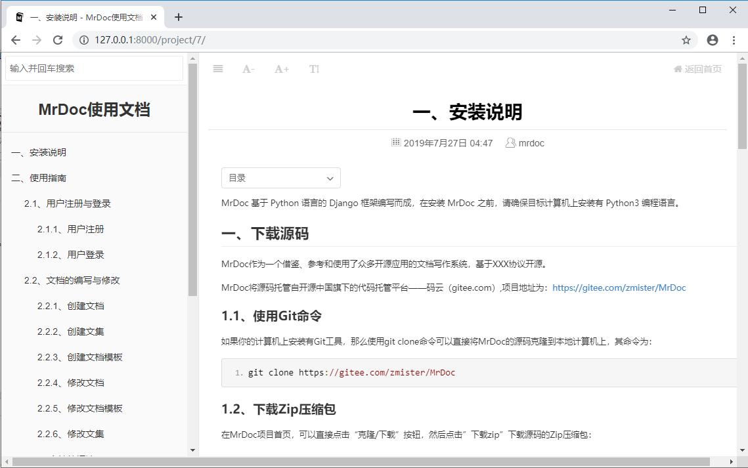Click the sidebar scrollbar down arrow
Screen dimensions: 748x468
pyautogui.click(x=192, y=450)
